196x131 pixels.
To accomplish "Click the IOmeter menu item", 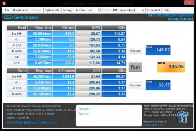I will (x=36, y=10).
